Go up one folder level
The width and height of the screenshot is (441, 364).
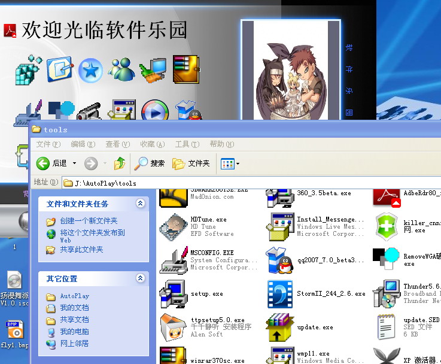(120, 163)
